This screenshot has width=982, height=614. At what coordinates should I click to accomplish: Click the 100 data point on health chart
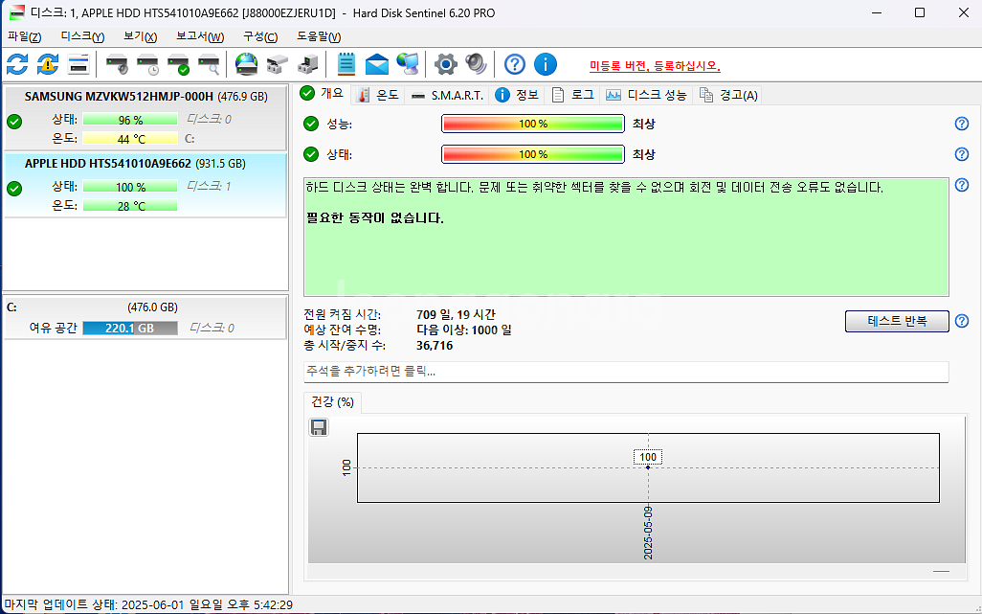648,467
